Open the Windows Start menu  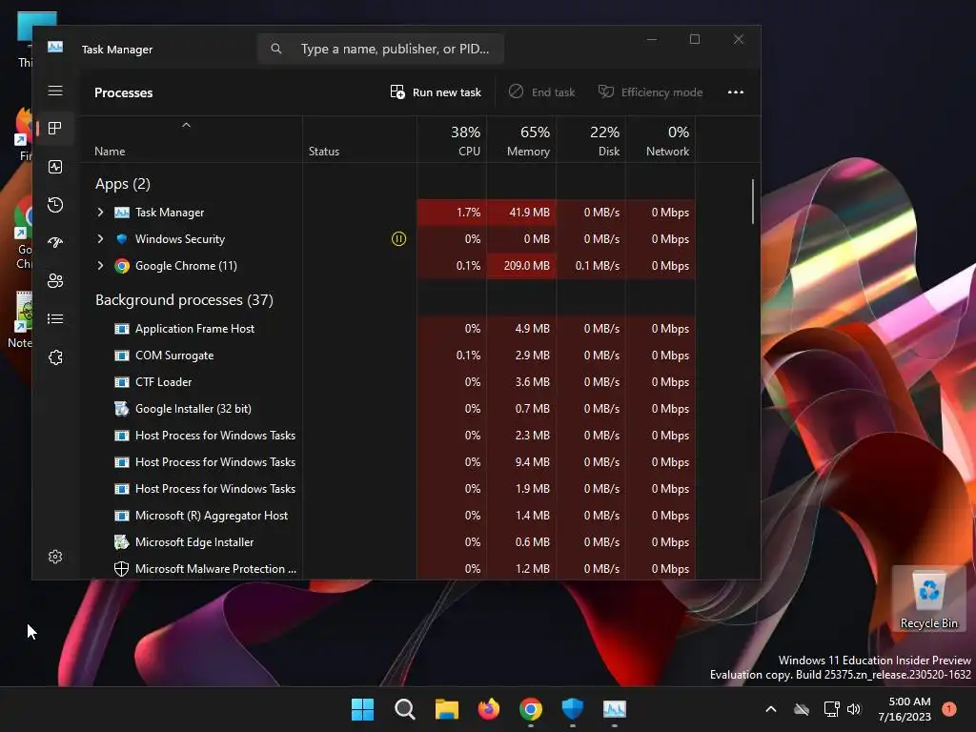(x=363, y=709)
